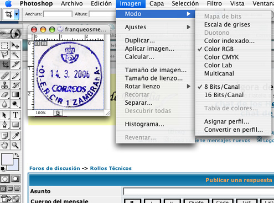Screen dimensions: 274x203
Task: Select the Dodge tool
Action: (15, 104)
